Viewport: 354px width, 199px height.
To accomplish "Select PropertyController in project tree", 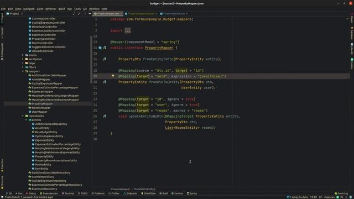I will pyautogui.click(x=44, y=39).
